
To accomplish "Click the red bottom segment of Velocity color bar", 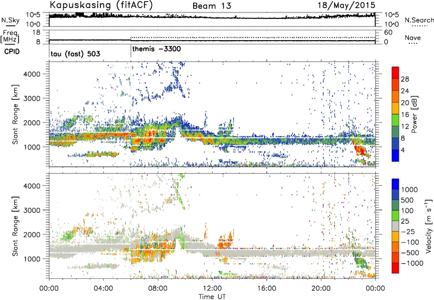I will pos(395,268).
